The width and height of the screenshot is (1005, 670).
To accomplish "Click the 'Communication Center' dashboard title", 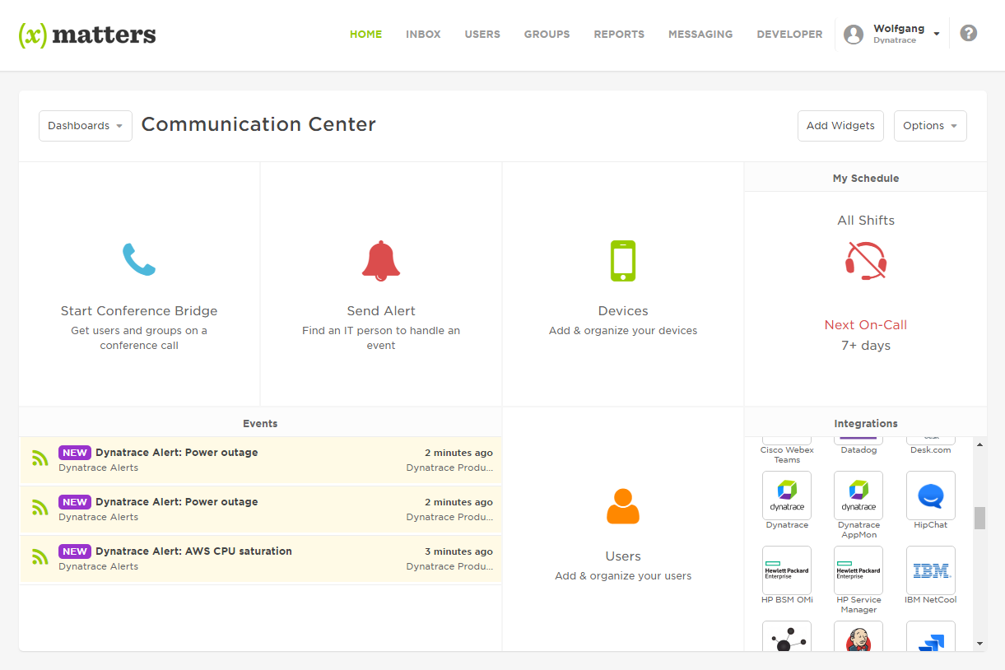I will pyautogui.click(x=258, y=124).
